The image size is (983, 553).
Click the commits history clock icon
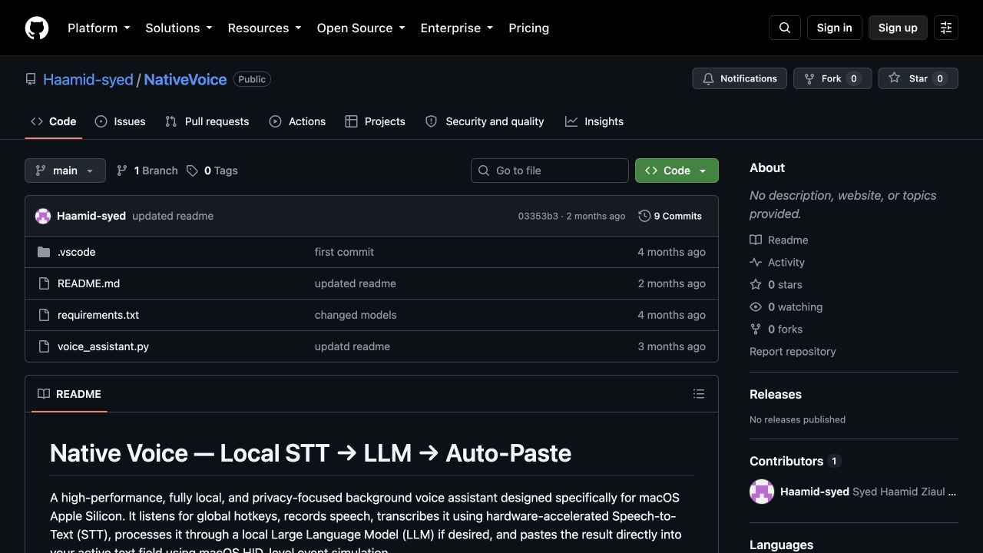pyautogui.click(x=644, y=216)
